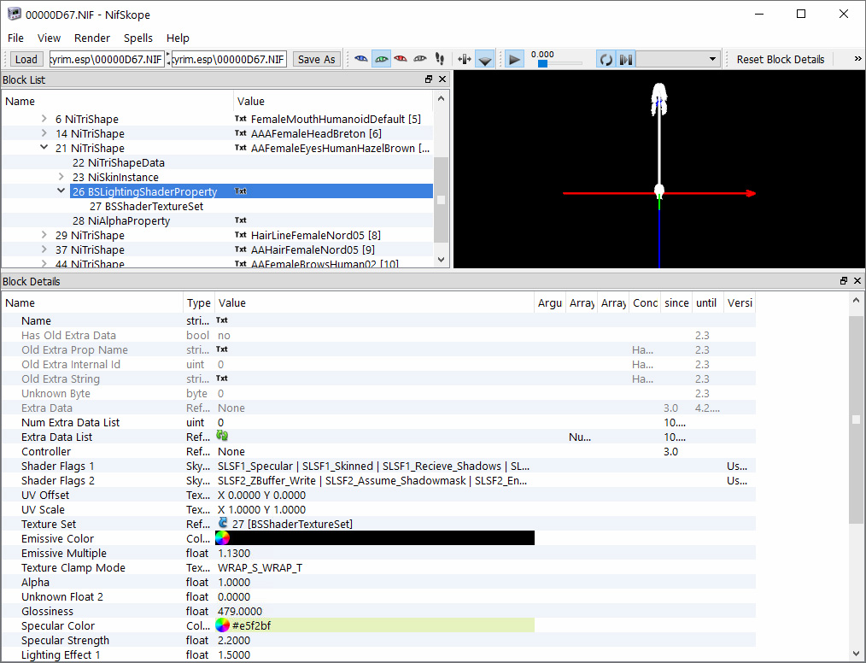Screen dimensions: 866x663
Task: Click the Emissive Color wheel icon
Action: 223,538
